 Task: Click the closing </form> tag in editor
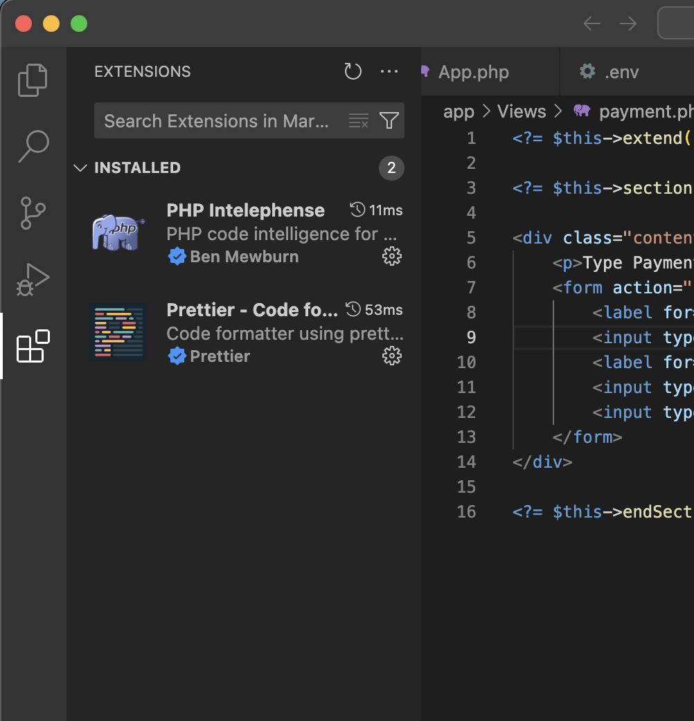coord(587,437)
